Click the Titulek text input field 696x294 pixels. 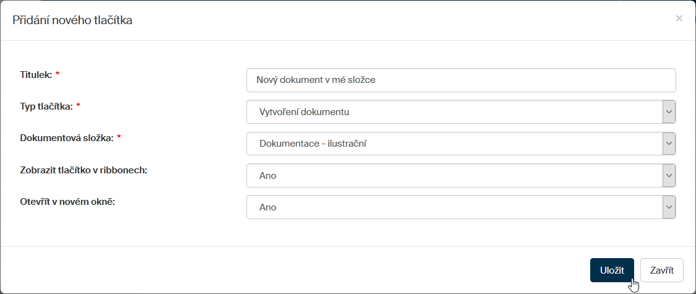tap(460, 80)
